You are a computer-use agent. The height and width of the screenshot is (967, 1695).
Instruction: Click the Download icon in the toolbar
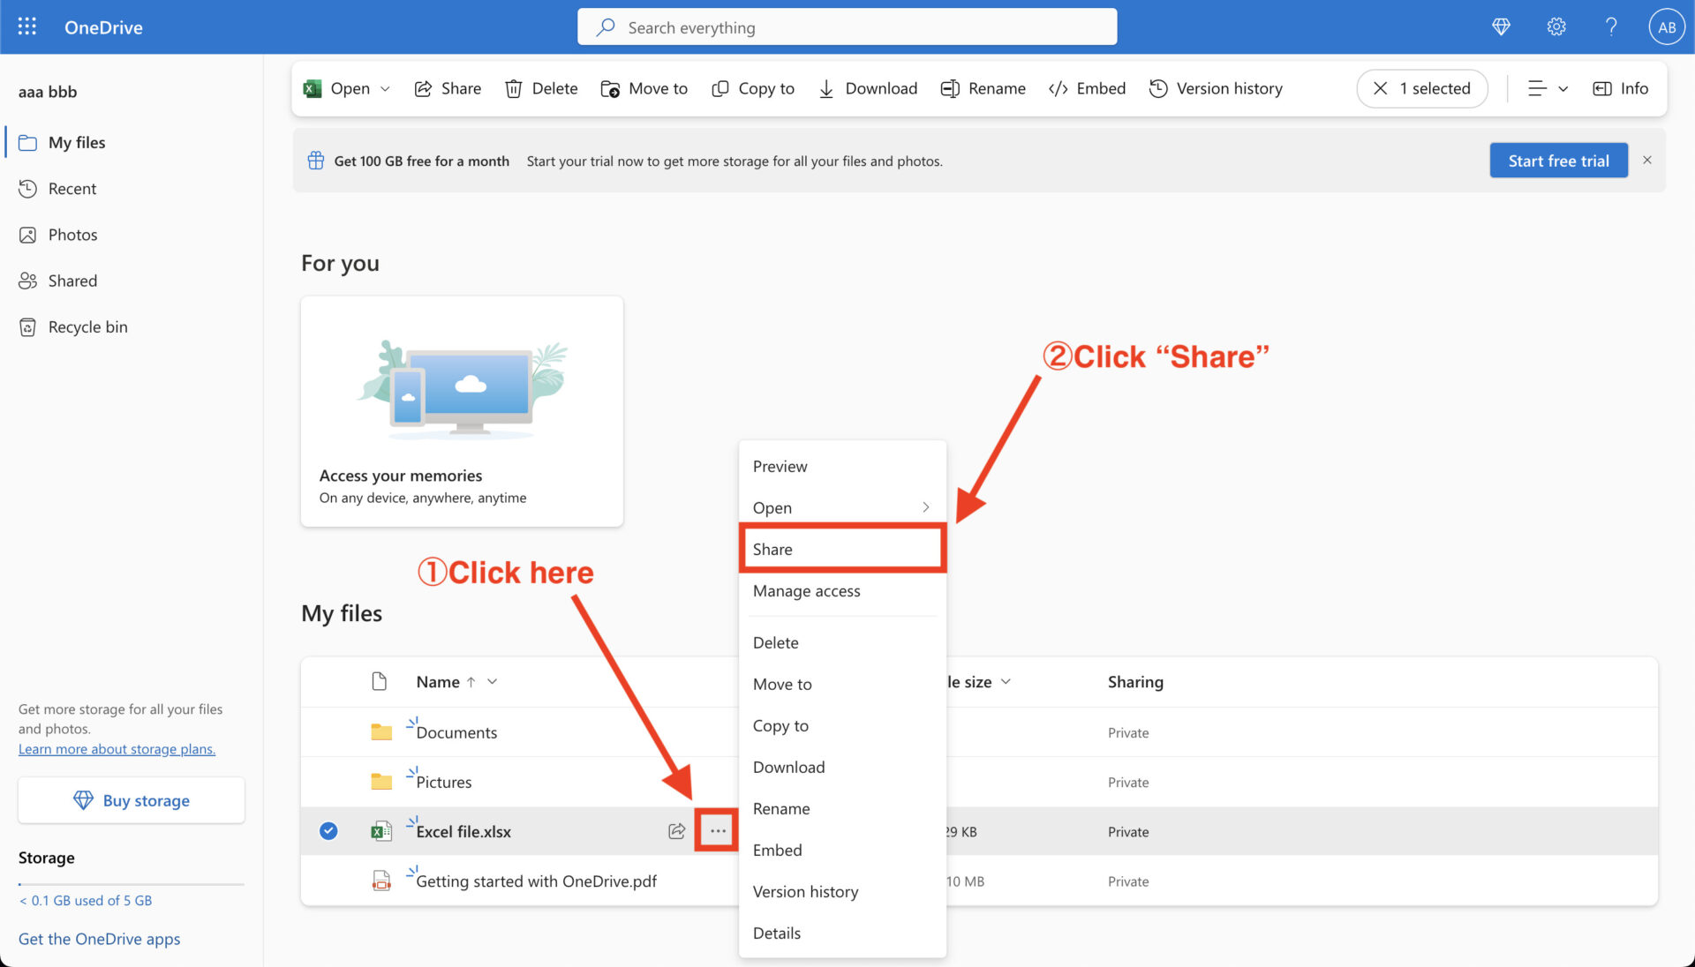[825, 88]
